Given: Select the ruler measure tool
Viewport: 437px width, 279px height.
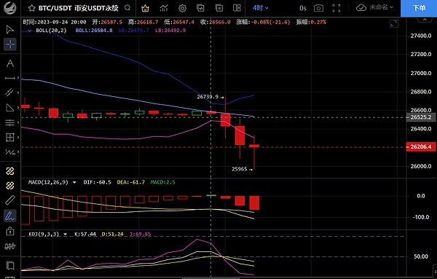Looking at the screenshot, I should point(10,200).
